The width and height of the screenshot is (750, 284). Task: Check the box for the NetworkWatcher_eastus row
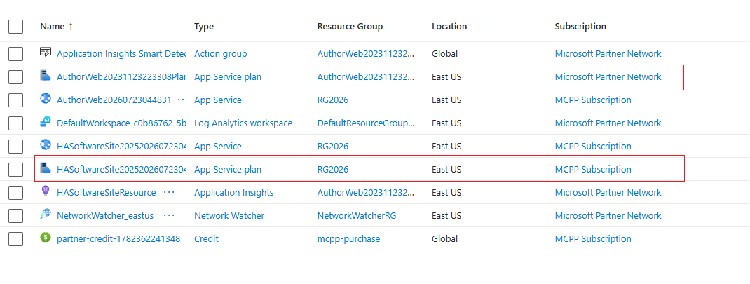(16, 215)
